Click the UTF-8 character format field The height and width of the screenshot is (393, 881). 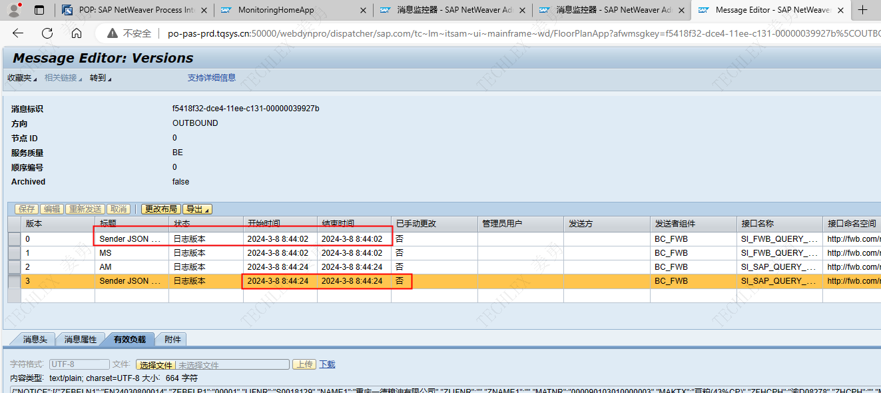[79, 364]
